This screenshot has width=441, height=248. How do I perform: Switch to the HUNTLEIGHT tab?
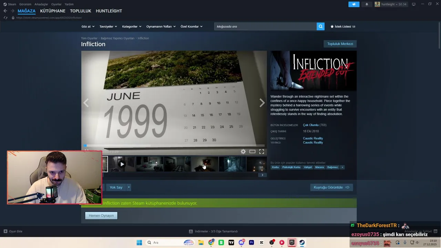(109, 11)
